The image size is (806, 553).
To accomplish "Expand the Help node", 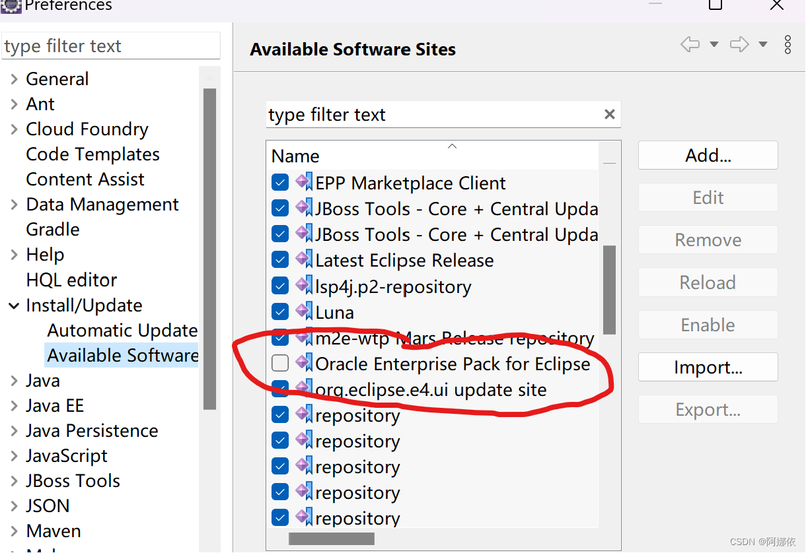I will click(14, 255).
